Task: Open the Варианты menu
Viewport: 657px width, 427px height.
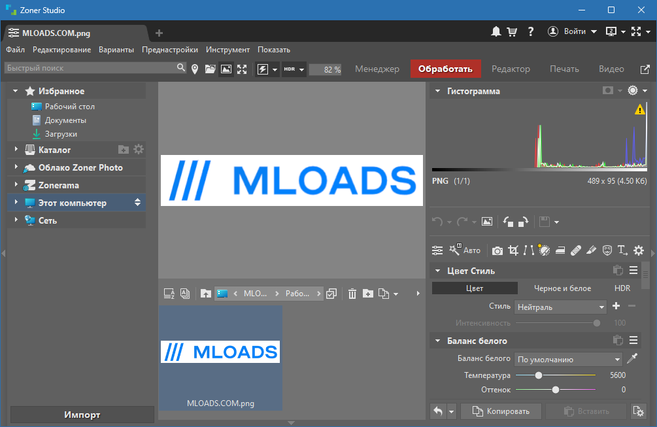Action: pyautogui.click(x=116, y=50)
